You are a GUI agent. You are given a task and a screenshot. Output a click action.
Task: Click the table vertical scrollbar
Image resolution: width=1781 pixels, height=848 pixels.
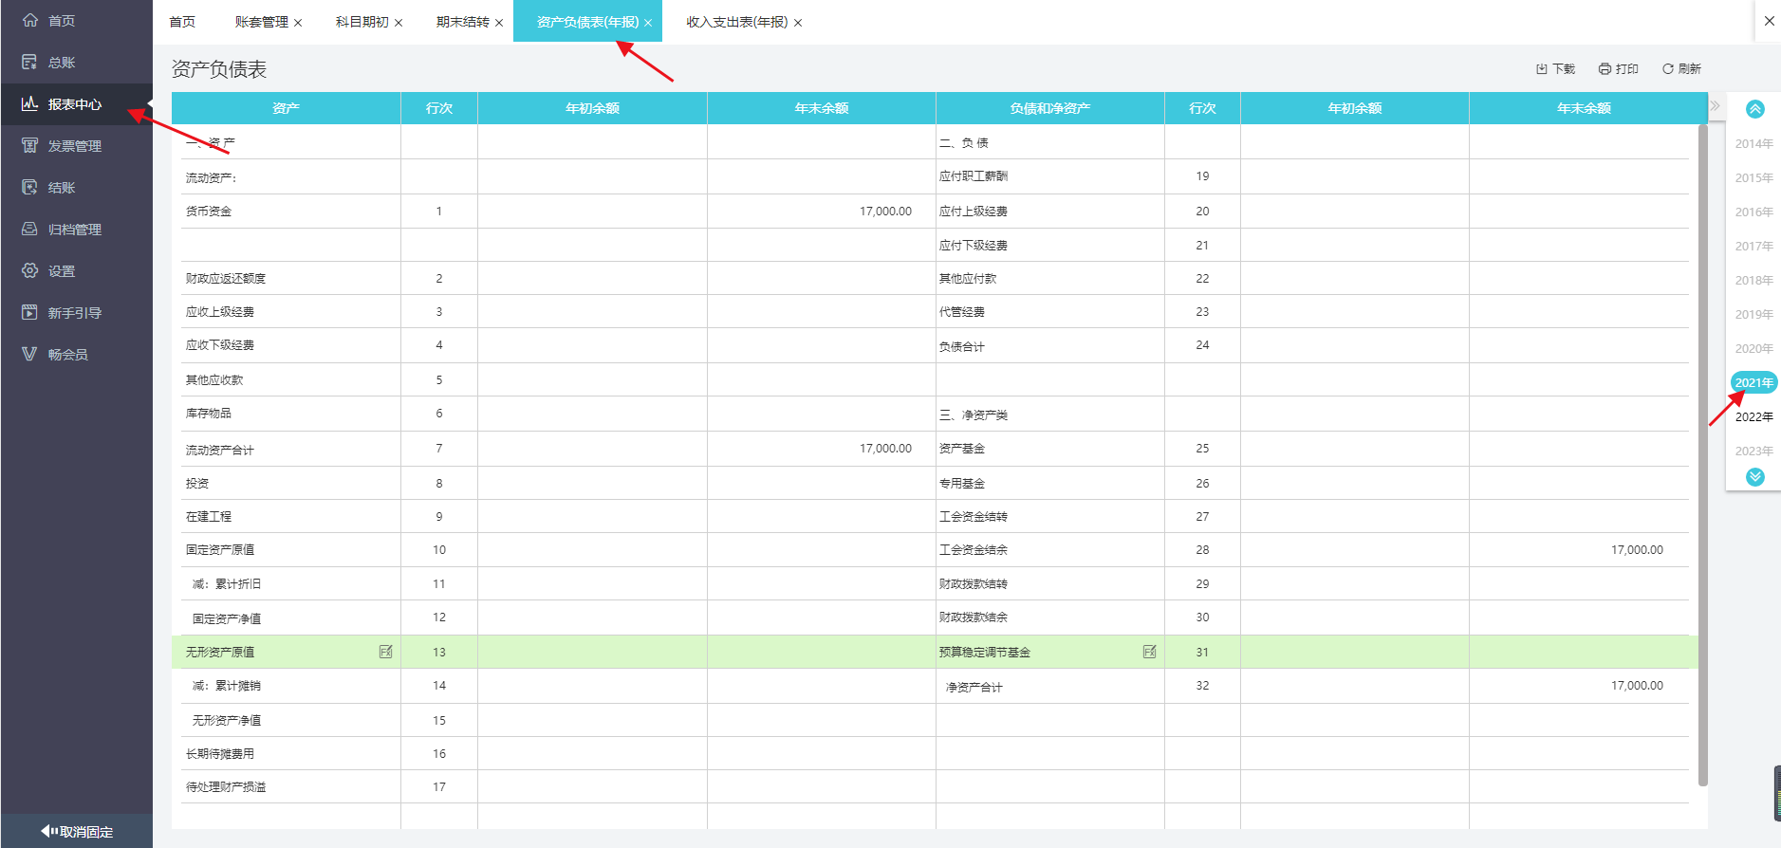click(x=1702, y=455)
